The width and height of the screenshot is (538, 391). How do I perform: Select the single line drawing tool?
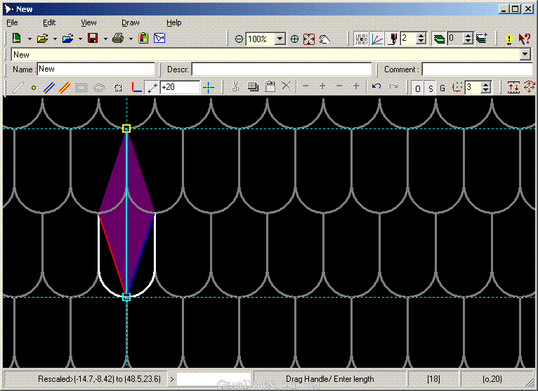[x=18, y=88]
